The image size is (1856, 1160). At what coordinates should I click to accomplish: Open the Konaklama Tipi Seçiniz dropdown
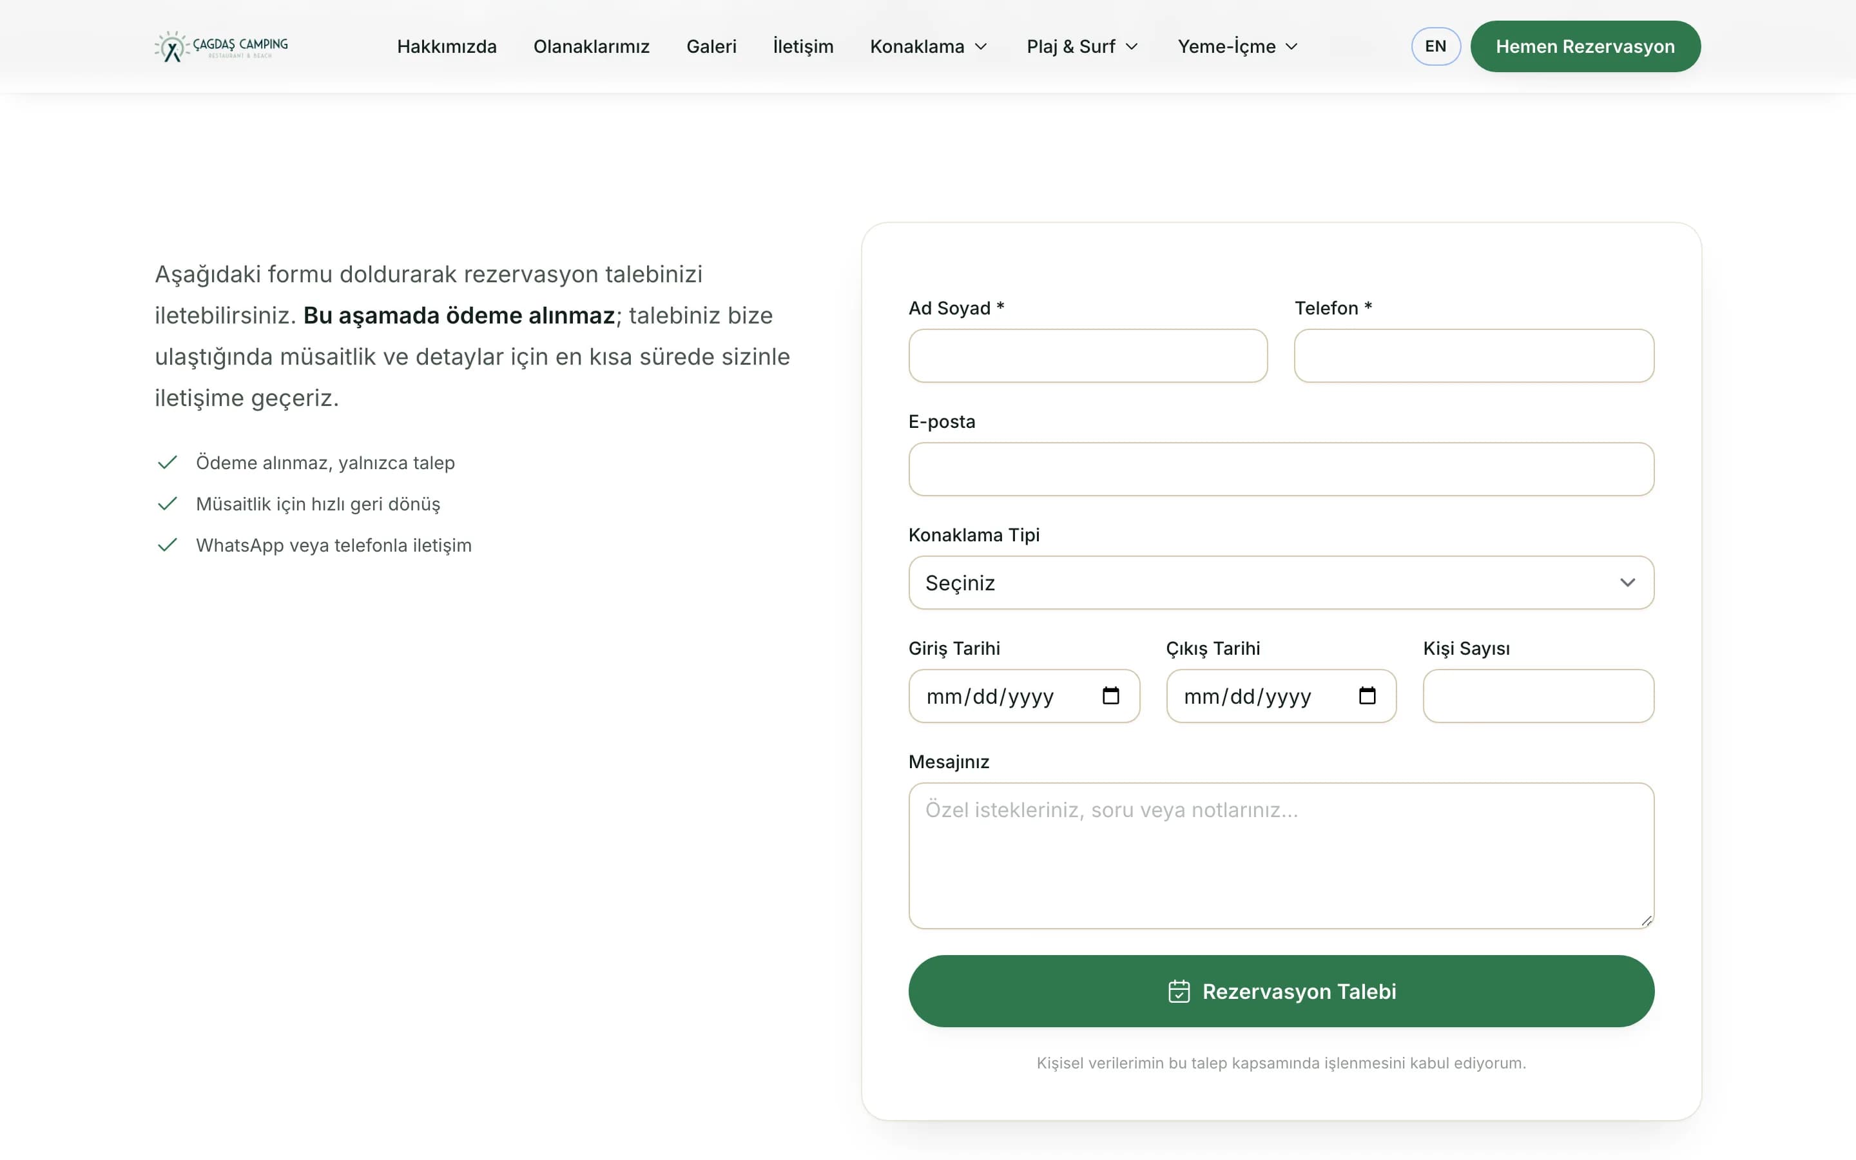[x=1281, y=583]
